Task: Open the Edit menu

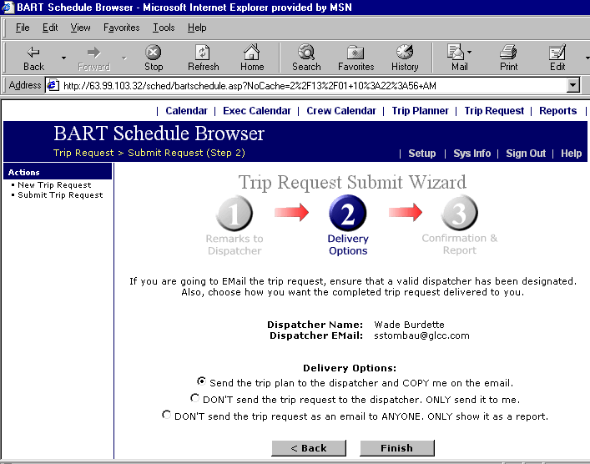Action: (50, 28)
